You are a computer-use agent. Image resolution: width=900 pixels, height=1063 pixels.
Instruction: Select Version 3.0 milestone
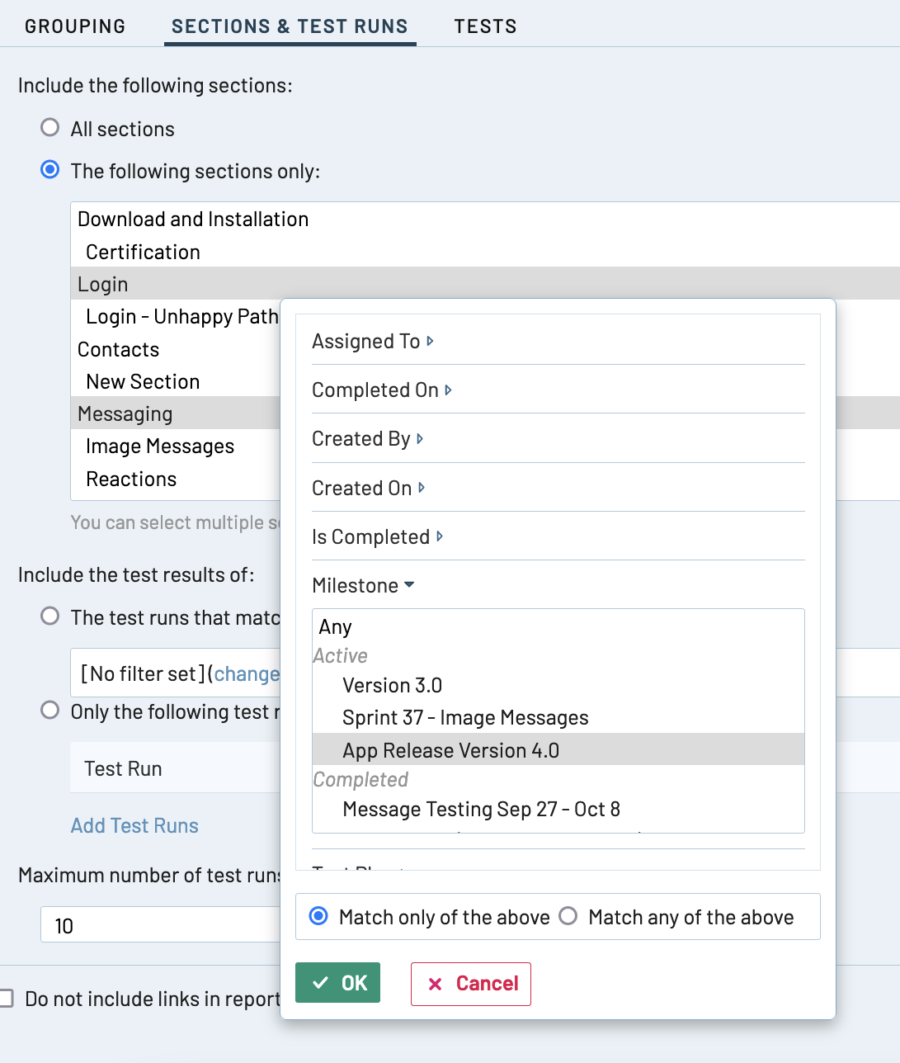pos(392,686)
